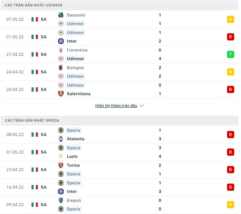Click the Atalanta team logo
The width and height of the screenshot is (241, 214).
(x=61, y=139)
